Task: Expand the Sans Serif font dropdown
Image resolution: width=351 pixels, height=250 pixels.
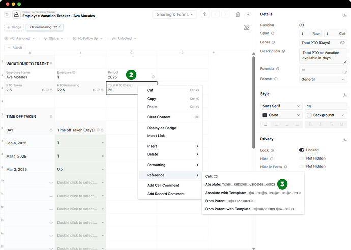Action: 281,106
